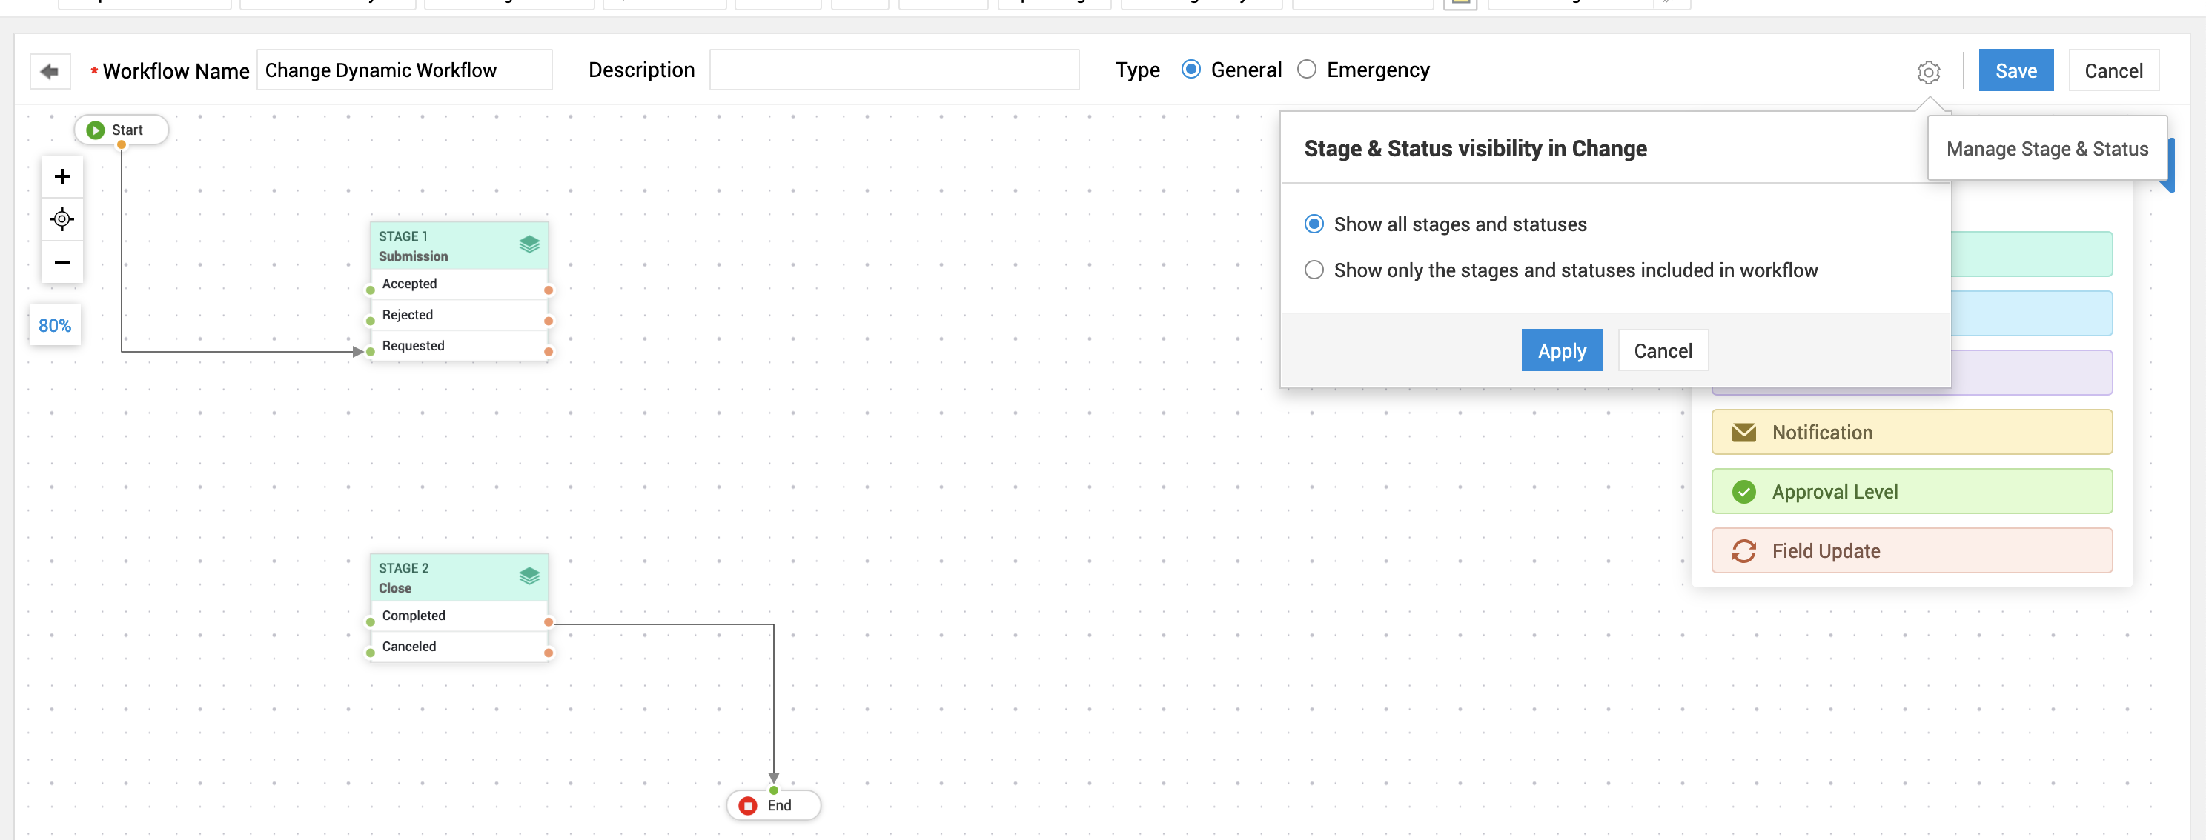Click the Canceled status input connector
The width and height of the screenshot is (2206, 840).
(x=370, y=653)
